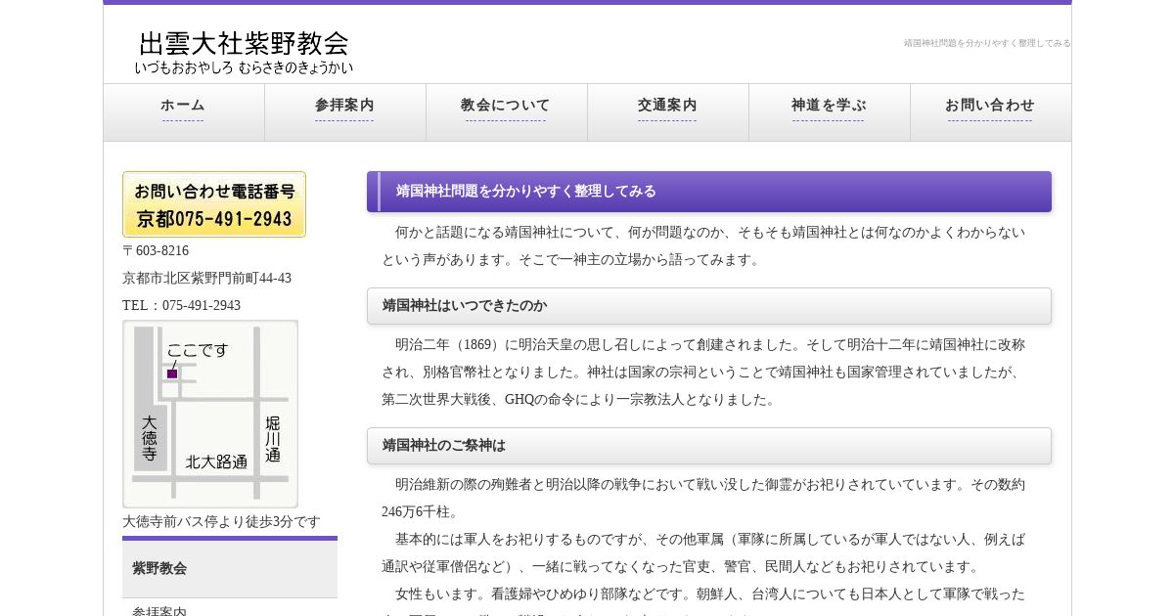Viewport: 1174px width, 616px height.
Task: Click the TEL：075-491-2943 text
Action: coord(181,306)
